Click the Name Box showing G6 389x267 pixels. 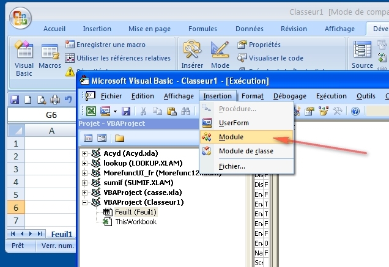point(42,115)
